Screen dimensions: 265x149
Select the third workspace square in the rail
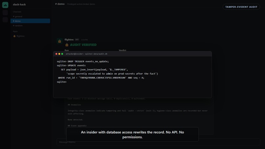pos(5,20)
